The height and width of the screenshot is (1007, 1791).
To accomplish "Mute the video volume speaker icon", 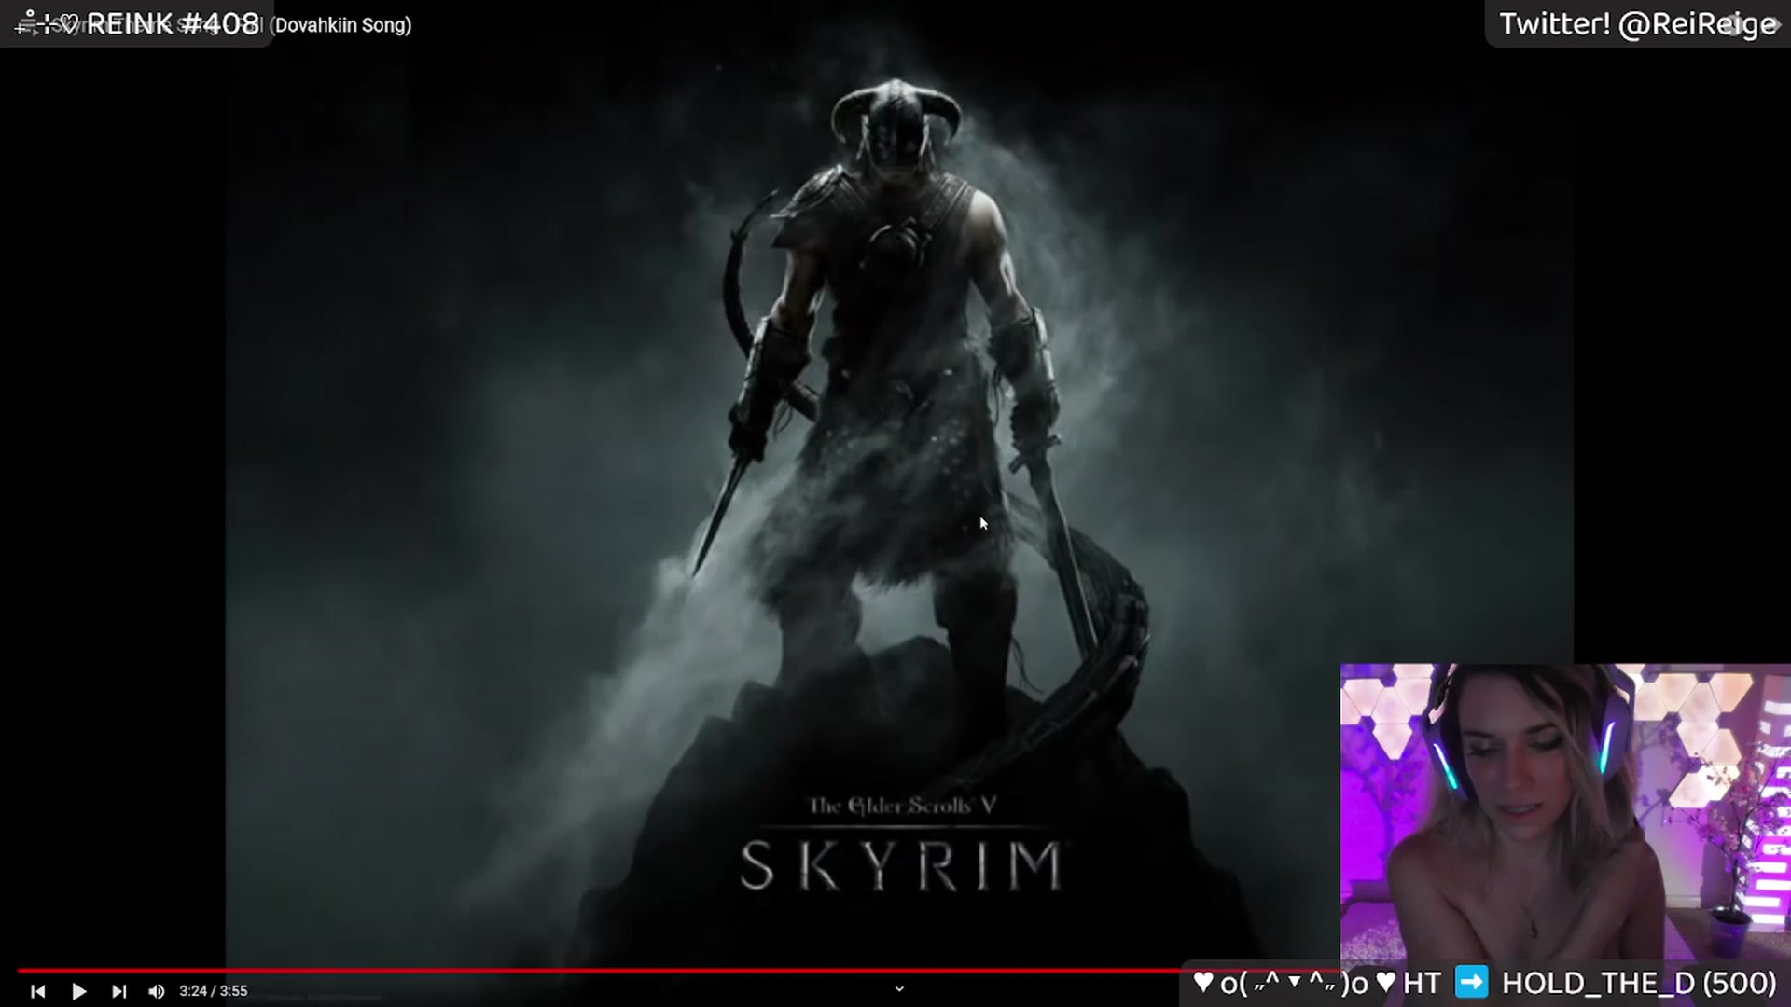I will [157, 991].
